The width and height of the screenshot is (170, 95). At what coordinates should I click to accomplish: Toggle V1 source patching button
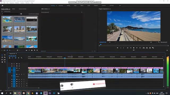coord(10,70)
